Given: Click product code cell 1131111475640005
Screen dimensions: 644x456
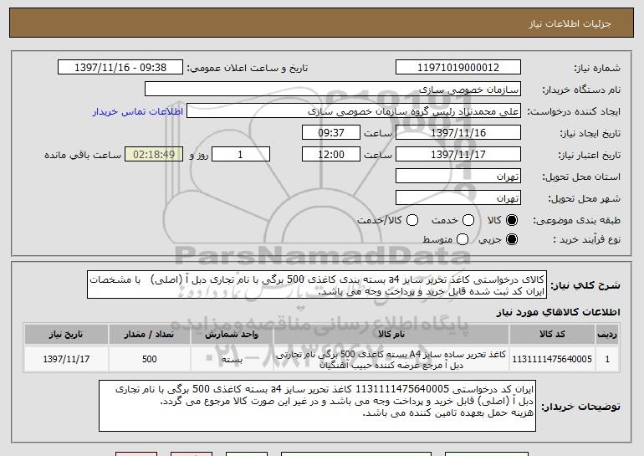Looking at the screenshot, I should [552, 359].
